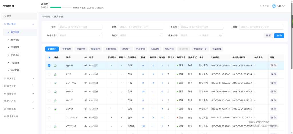
Task: Click the 重置 reset button
Action: coord(268,36)
